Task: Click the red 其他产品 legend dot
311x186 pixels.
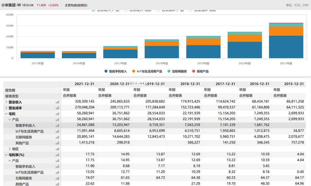Action: click(193, 71)
